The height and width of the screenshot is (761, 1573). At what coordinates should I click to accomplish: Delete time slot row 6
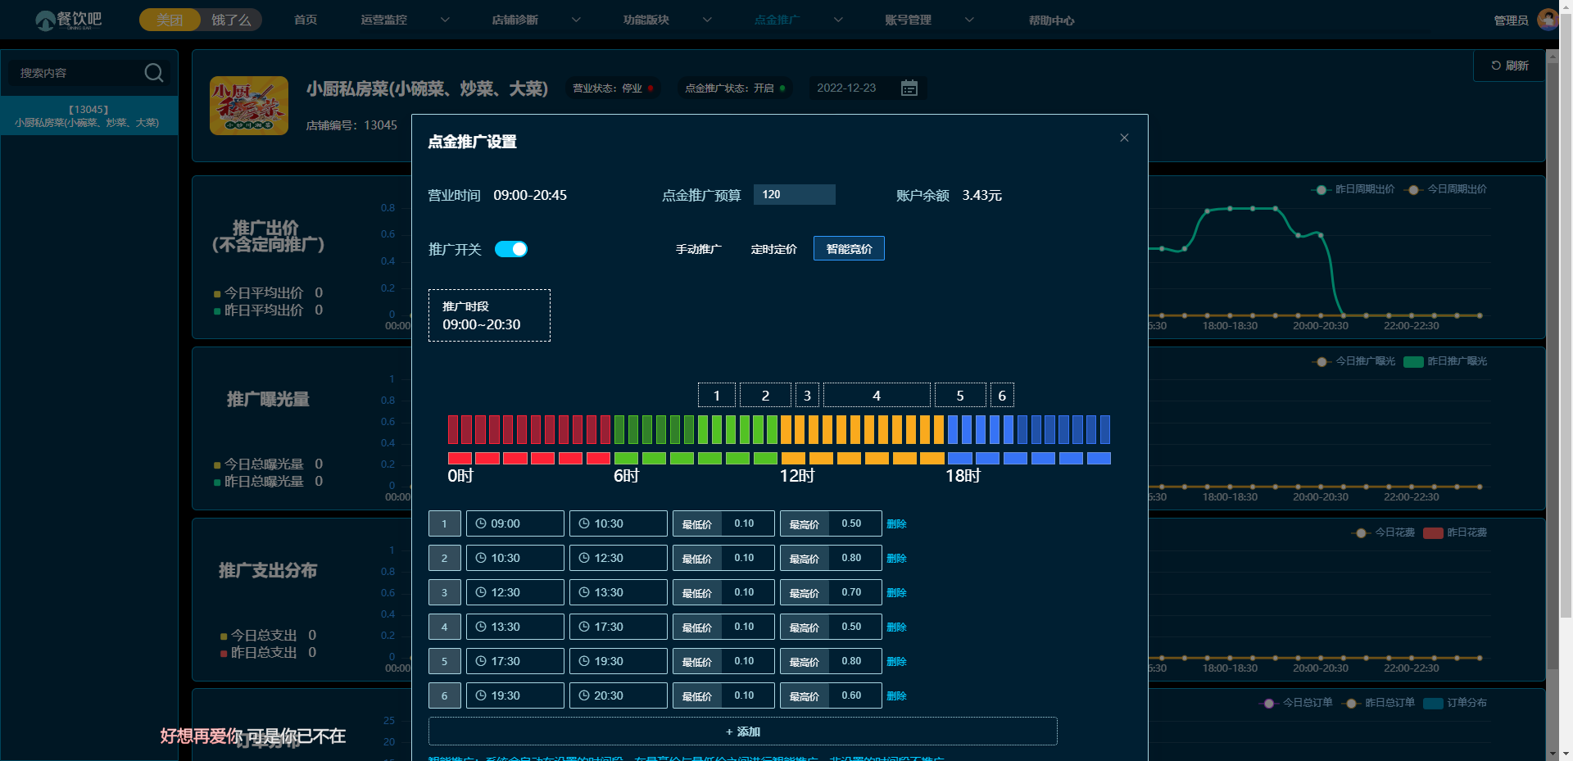click(896, 695)
